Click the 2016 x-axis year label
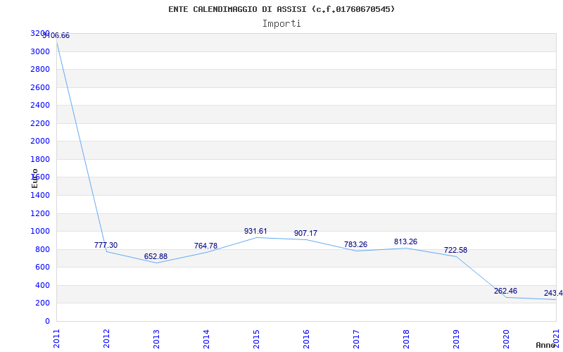 tap(306, 339)
